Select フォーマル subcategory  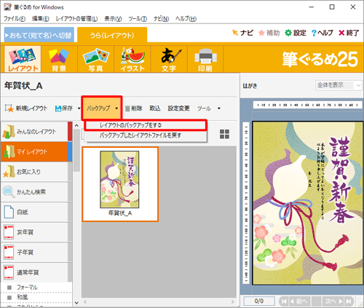tap(36, 288)
